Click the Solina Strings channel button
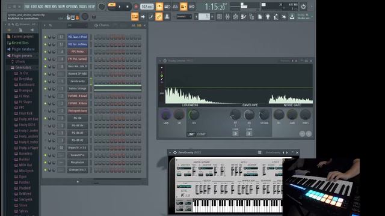Image resolution: width=385 pixels, height=216 pixels. [78, 89]
